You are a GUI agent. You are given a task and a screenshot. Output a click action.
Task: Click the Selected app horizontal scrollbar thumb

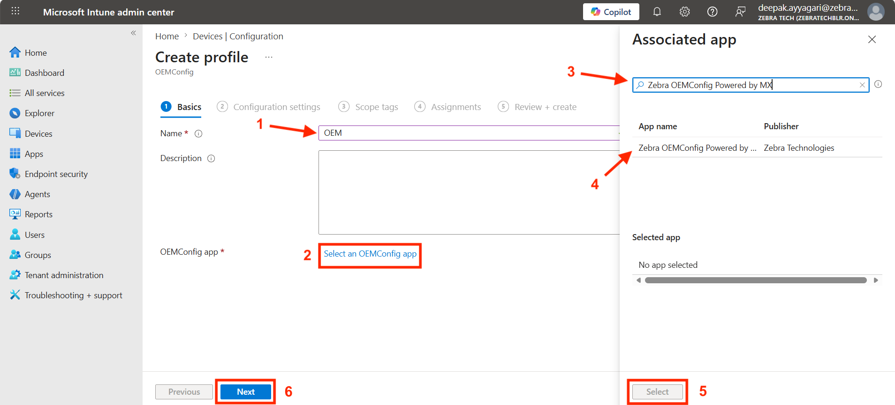[x=756, y=280]
